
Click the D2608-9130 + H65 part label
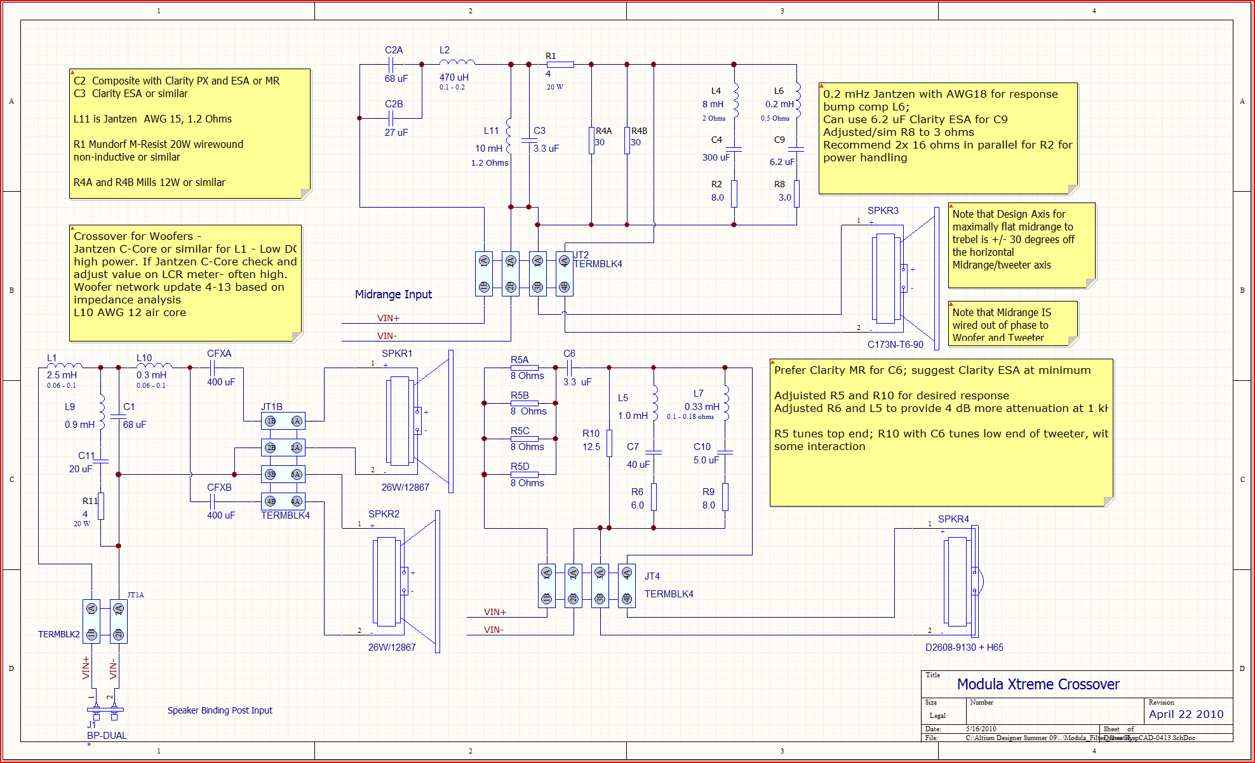(x=964, y=647)
